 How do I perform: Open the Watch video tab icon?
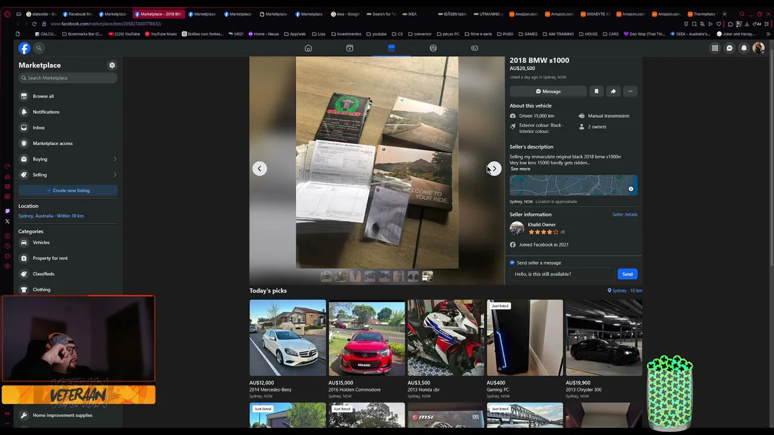[350, 48]
